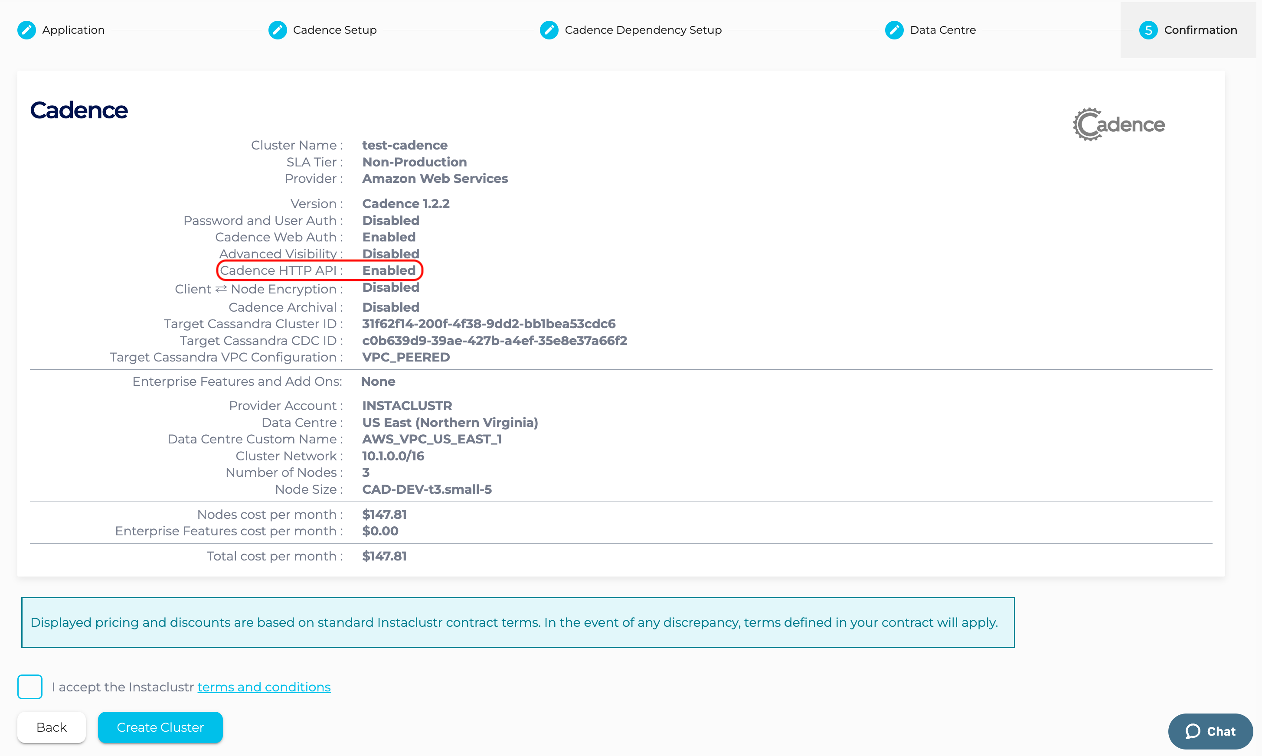Switch to Cadence Dependency Setup step
Viewport: 1262px width, 756px height.
[x=643, y=30]
